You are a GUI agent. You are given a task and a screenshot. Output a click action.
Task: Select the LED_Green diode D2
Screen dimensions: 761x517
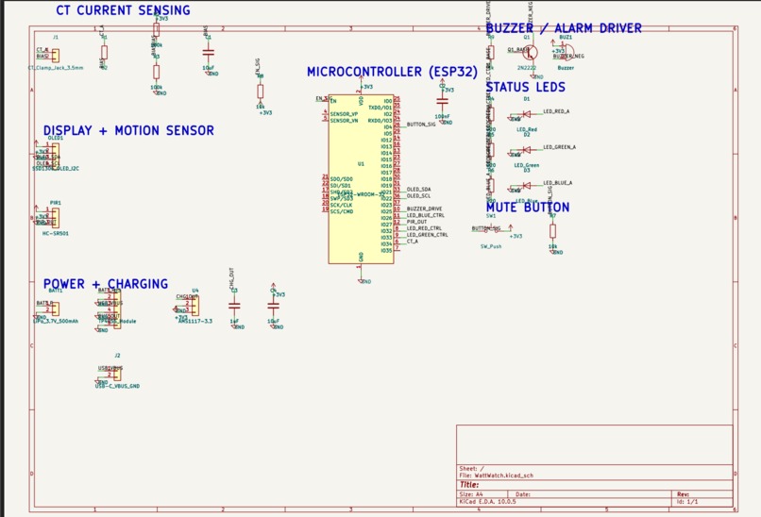click(526, 150)
